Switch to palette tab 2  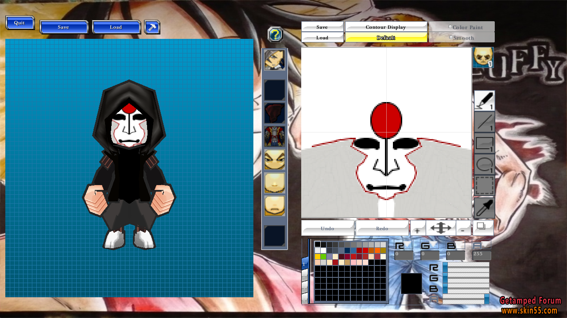coord(304,275)
